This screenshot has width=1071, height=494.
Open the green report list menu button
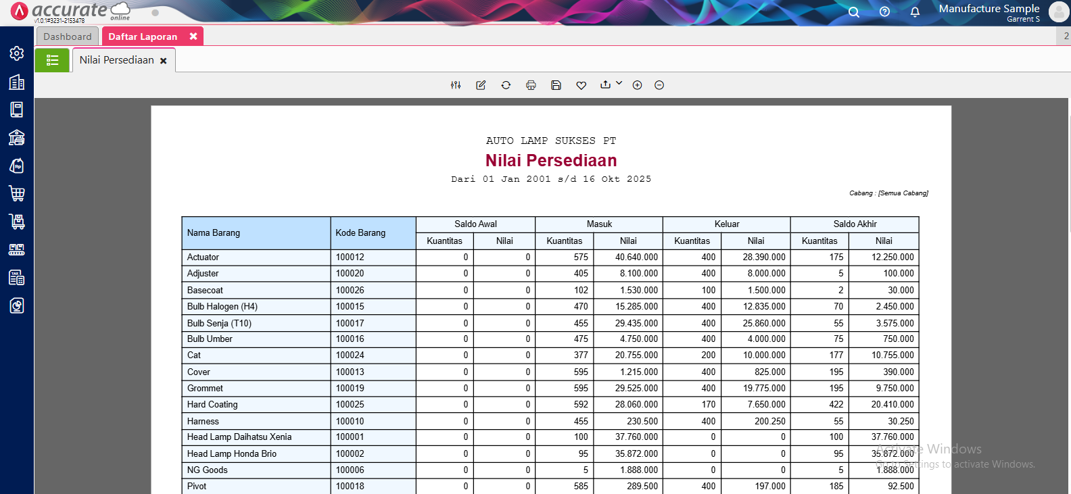pyautogui.click(x=52, y=60)
